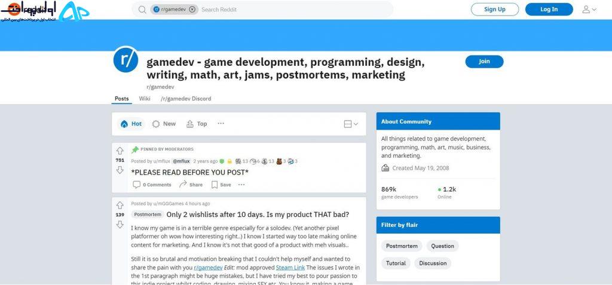
Task: Open 0 Comments on the pinned post
Action: (152, 185)
